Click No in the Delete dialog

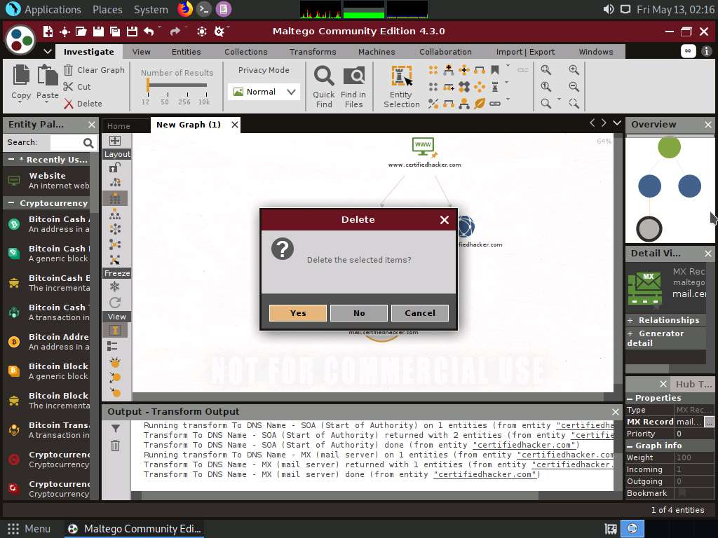[x=359, y=313]
